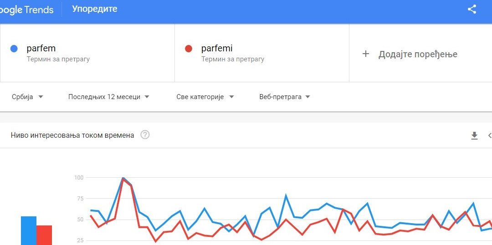Edit the parfemi search term
Screen dimensions: 492x245
[x=217, y=49]
